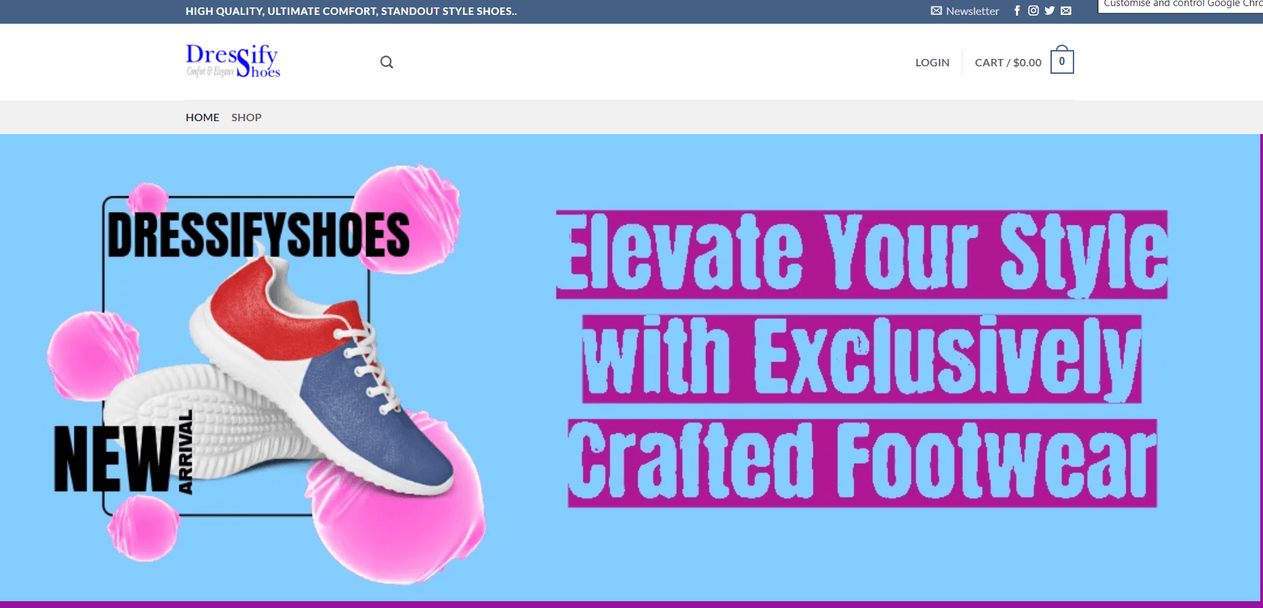Click the LOGIN link
Screen dimensions: 1263x608
[x=932, y=62]
